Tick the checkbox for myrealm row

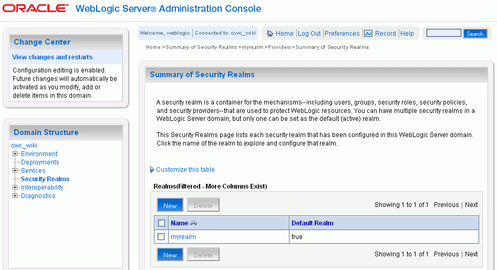point(161,237)
